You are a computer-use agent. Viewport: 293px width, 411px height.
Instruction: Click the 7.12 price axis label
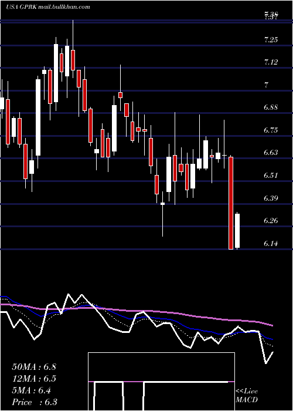271,62
